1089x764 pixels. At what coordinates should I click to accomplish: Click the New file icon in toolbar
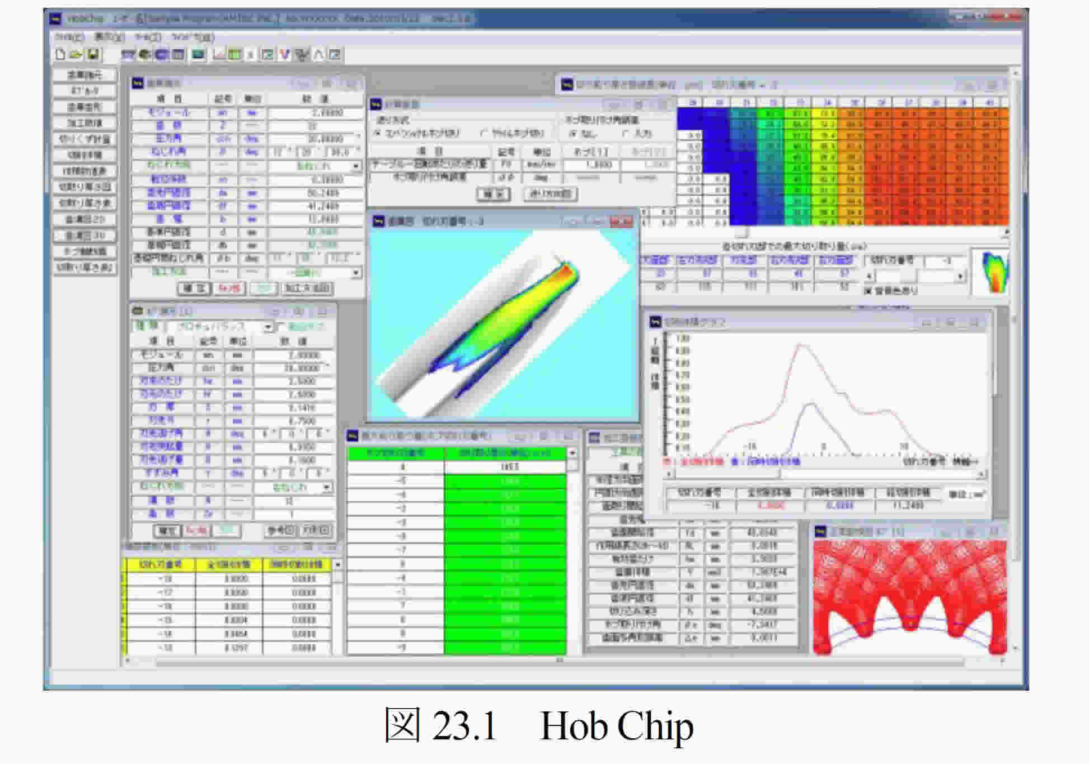point(60,54)
